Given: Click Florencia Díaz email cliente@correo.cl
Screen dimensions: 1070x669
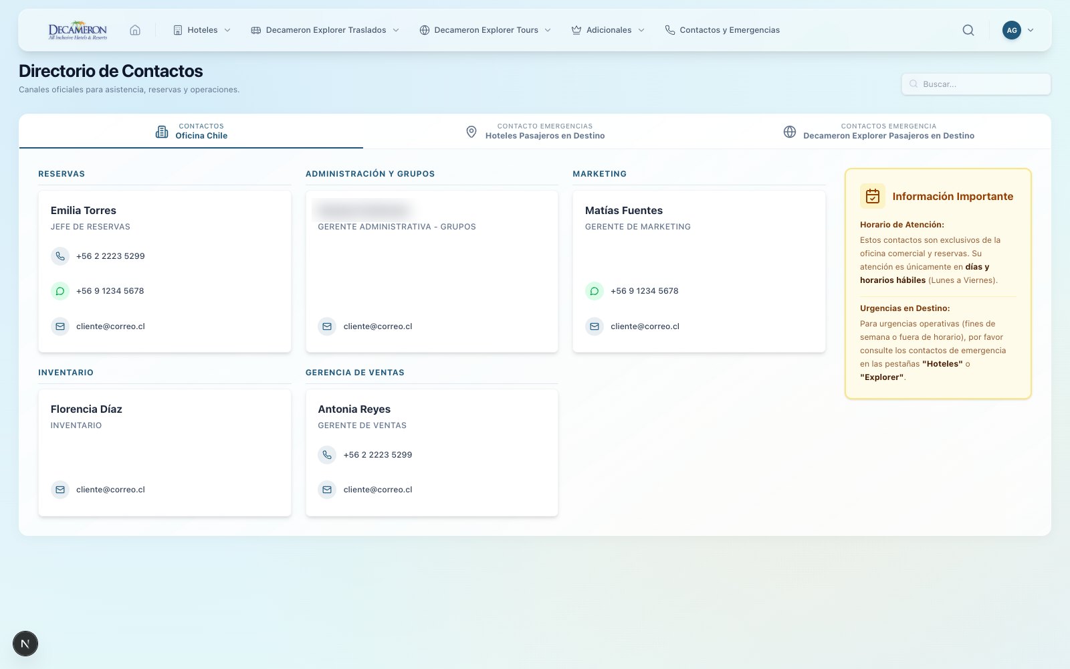Looking at the screenshot, I should (x=110, y=490).
